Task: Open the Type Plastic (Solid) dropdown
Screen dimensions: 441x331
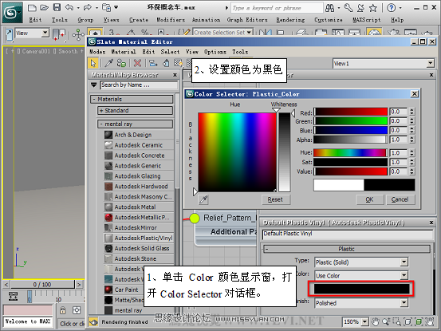Action: coord(404,262)
